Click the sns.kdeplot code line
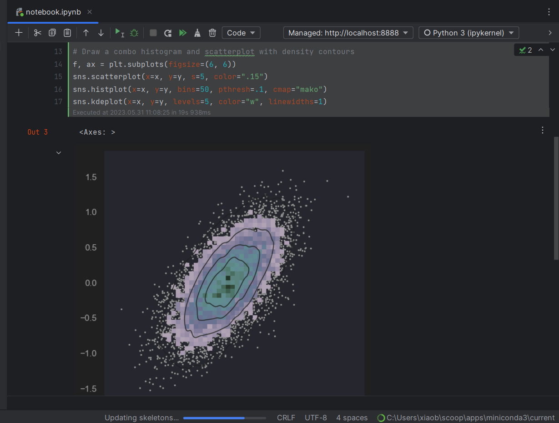This screenshot has height=423, width=559. tap(200, 101)
